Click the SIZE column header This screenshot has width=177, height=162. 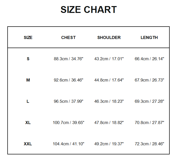click(x=28, y=37)
